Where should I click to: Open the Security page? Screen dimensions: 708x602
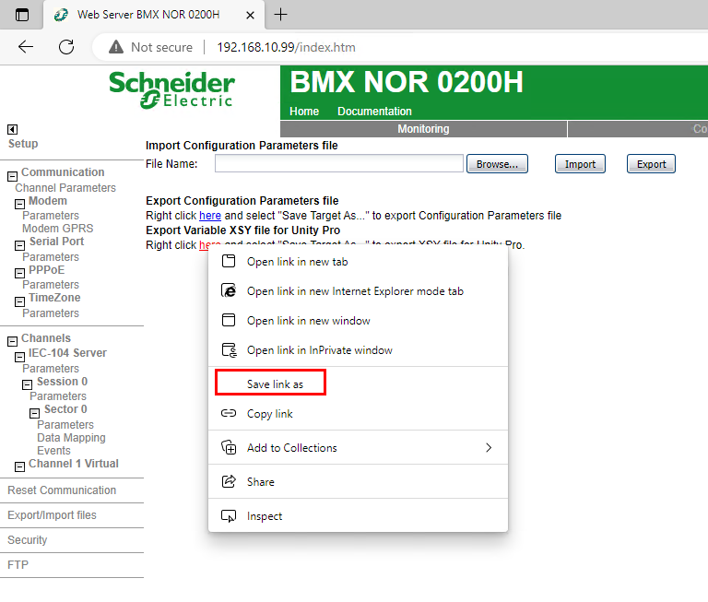tap(27, 540)
